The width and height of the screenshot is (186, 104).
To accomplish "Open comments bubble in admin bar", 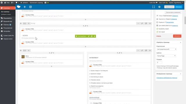I will (x=17, y=3).
